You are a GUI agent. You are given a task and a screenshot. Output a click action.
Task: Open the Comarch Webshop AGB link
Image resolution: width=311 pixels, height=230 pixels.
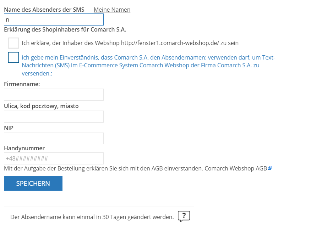pos(236,168)
